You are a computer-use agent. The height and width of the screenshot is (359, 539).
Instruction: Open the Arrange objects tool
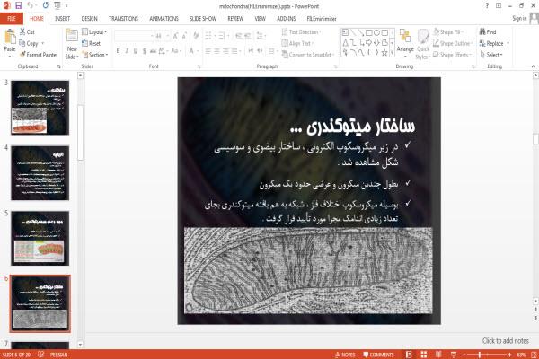pyautogui.click(x=405, y=43)
